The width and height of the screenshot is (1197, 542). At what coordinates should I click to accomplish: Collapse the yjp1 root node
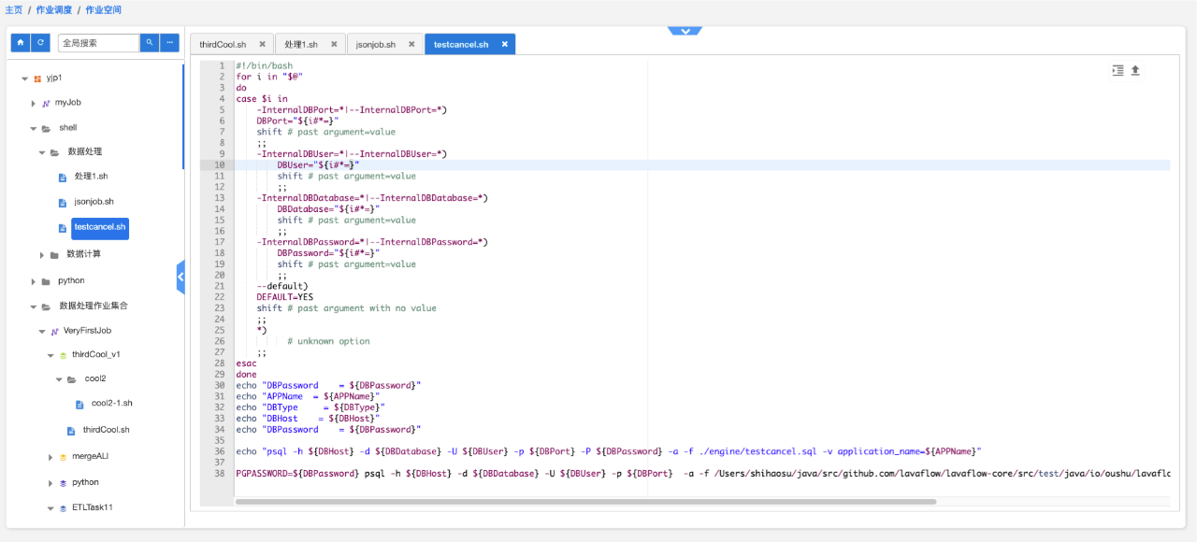[x=24, y=78]
